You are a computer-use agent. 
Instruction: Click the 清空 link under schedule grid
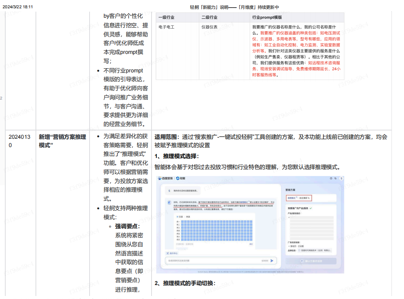[x=251, y=244]
